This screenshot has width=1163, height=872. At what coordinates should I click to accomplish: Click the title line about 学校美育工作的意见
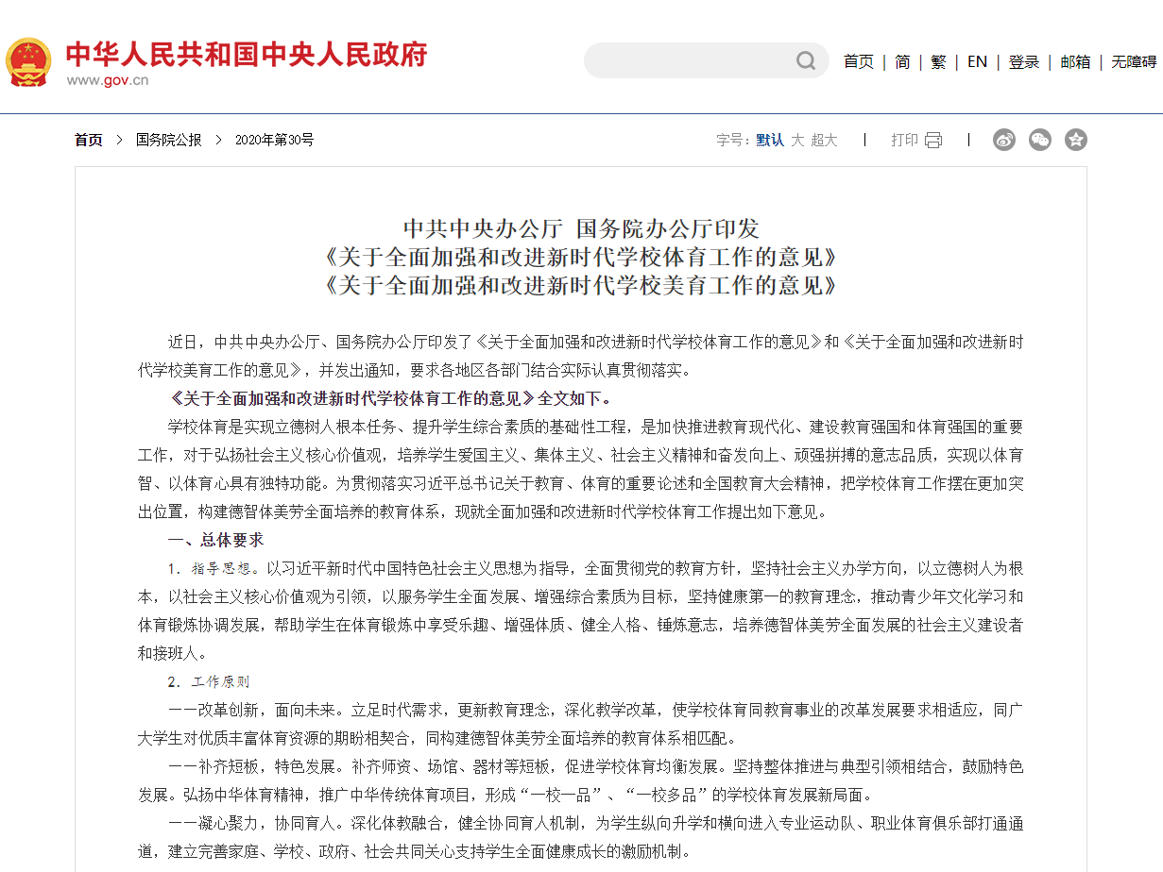[581, 285]
